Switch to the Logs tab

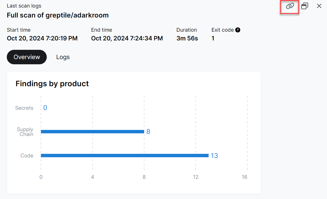tap(63, 57)
